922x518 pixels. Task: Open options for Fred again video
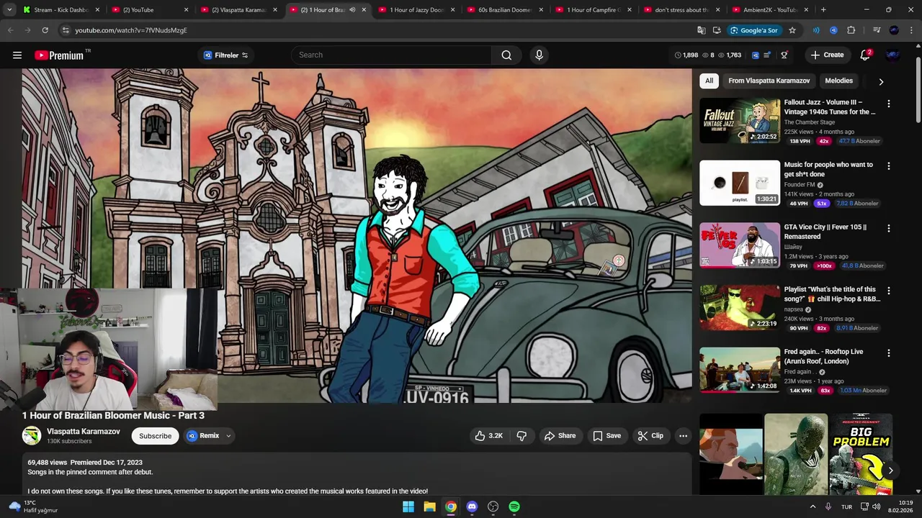[888, 353]
